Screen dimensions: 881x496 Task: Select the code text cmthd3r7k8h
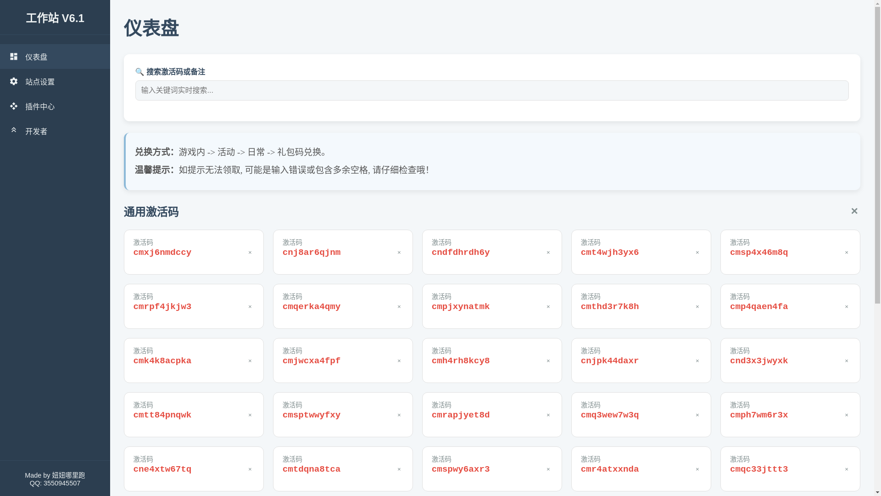tap(610, 307)
